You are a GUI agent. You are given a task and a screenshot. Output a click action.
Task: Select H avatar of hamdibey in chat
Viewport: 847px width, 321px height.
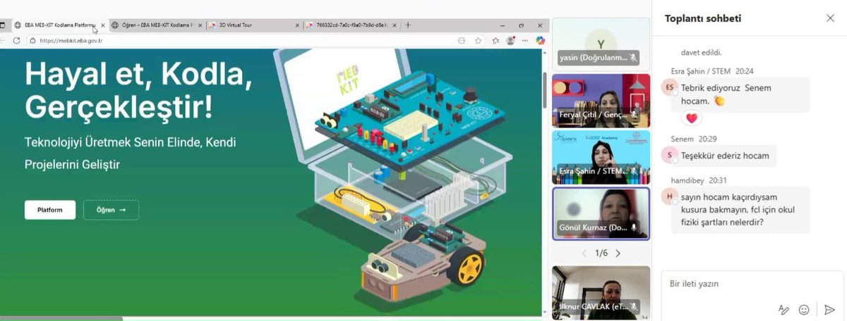669,196
